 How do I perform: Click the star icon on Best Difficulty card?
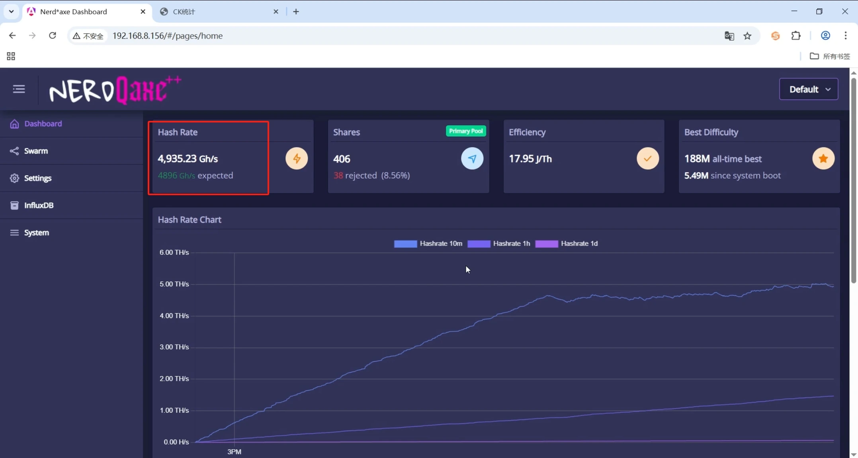(823, 158)
